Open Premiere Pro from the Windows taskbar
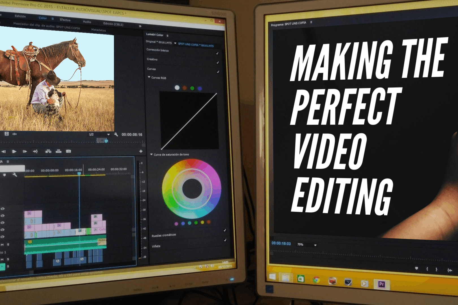This screenshot has height=305, width=458. click(381, 284)
